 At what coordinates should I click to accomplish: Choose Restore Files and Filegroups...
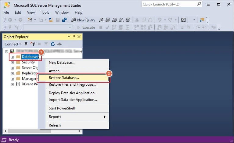(x=74, y=84)
